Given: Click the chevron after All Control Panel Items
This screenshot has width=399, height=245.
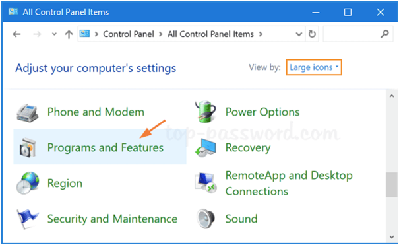Looking at the screenshot, I should point(261,34).
